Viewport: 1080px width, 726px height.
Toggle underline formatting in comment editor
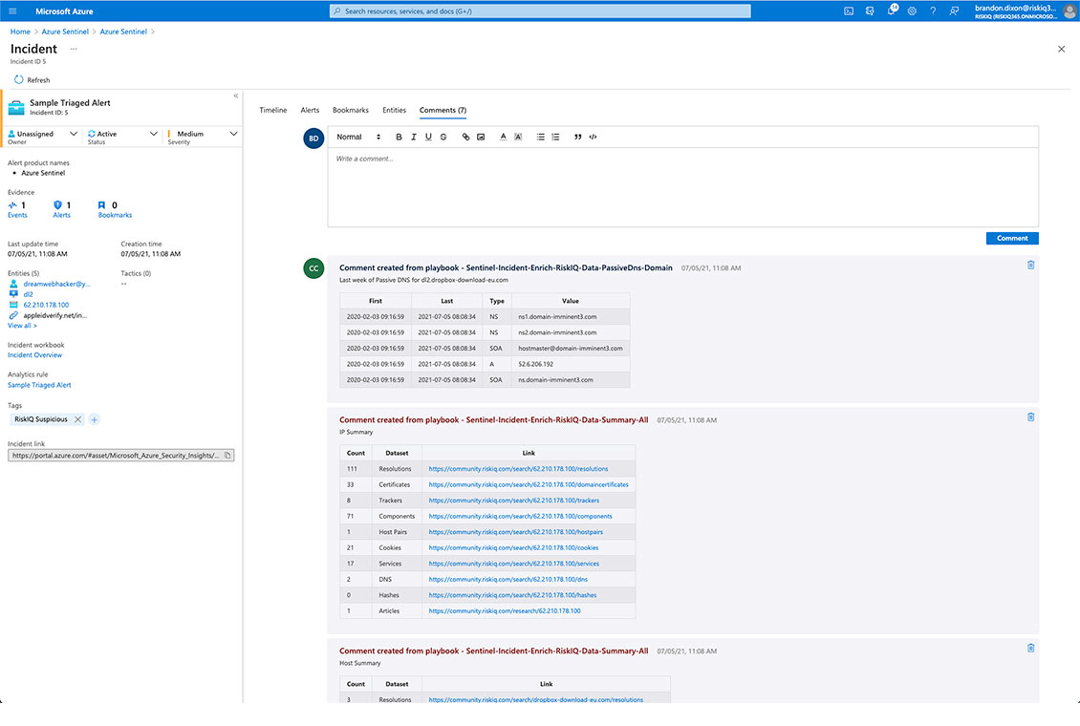[428, 137]
